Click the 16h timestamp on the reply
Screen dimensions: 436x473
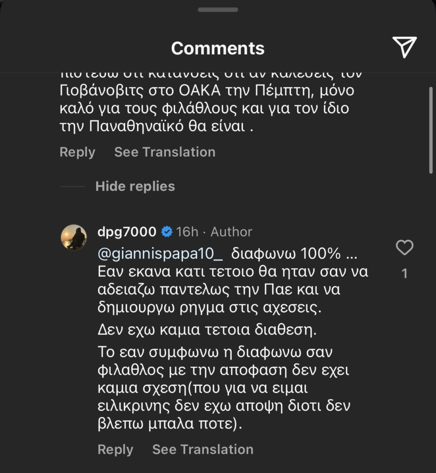pos(187,232)
